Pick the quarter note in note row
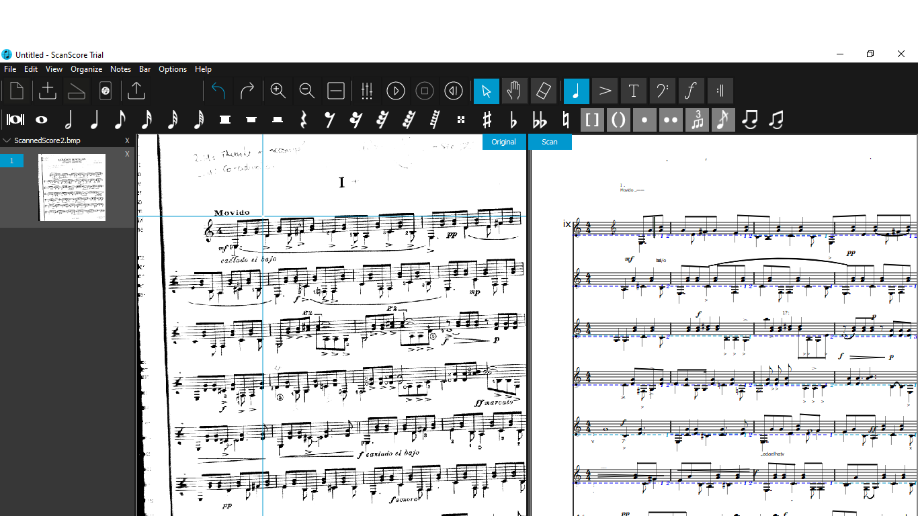Viewport: 918px width, 516px height. coord(94,120)
